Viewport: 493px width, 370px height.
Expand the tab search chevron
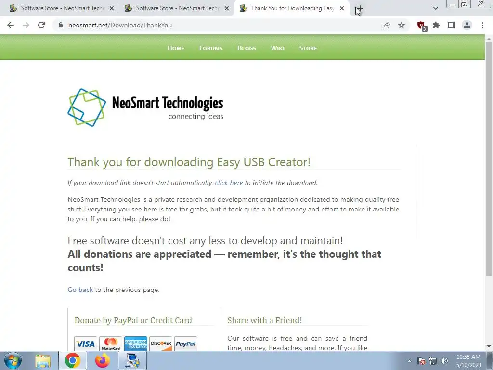[x=435, y=8]
